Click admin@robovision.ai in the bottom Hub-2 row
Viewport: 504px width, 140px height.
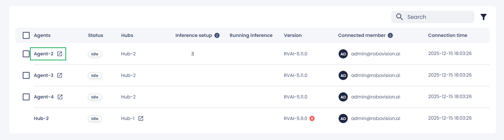coord(375,118)
